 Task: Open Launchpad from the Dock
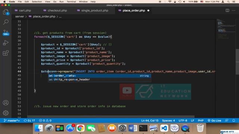(49, 128)
